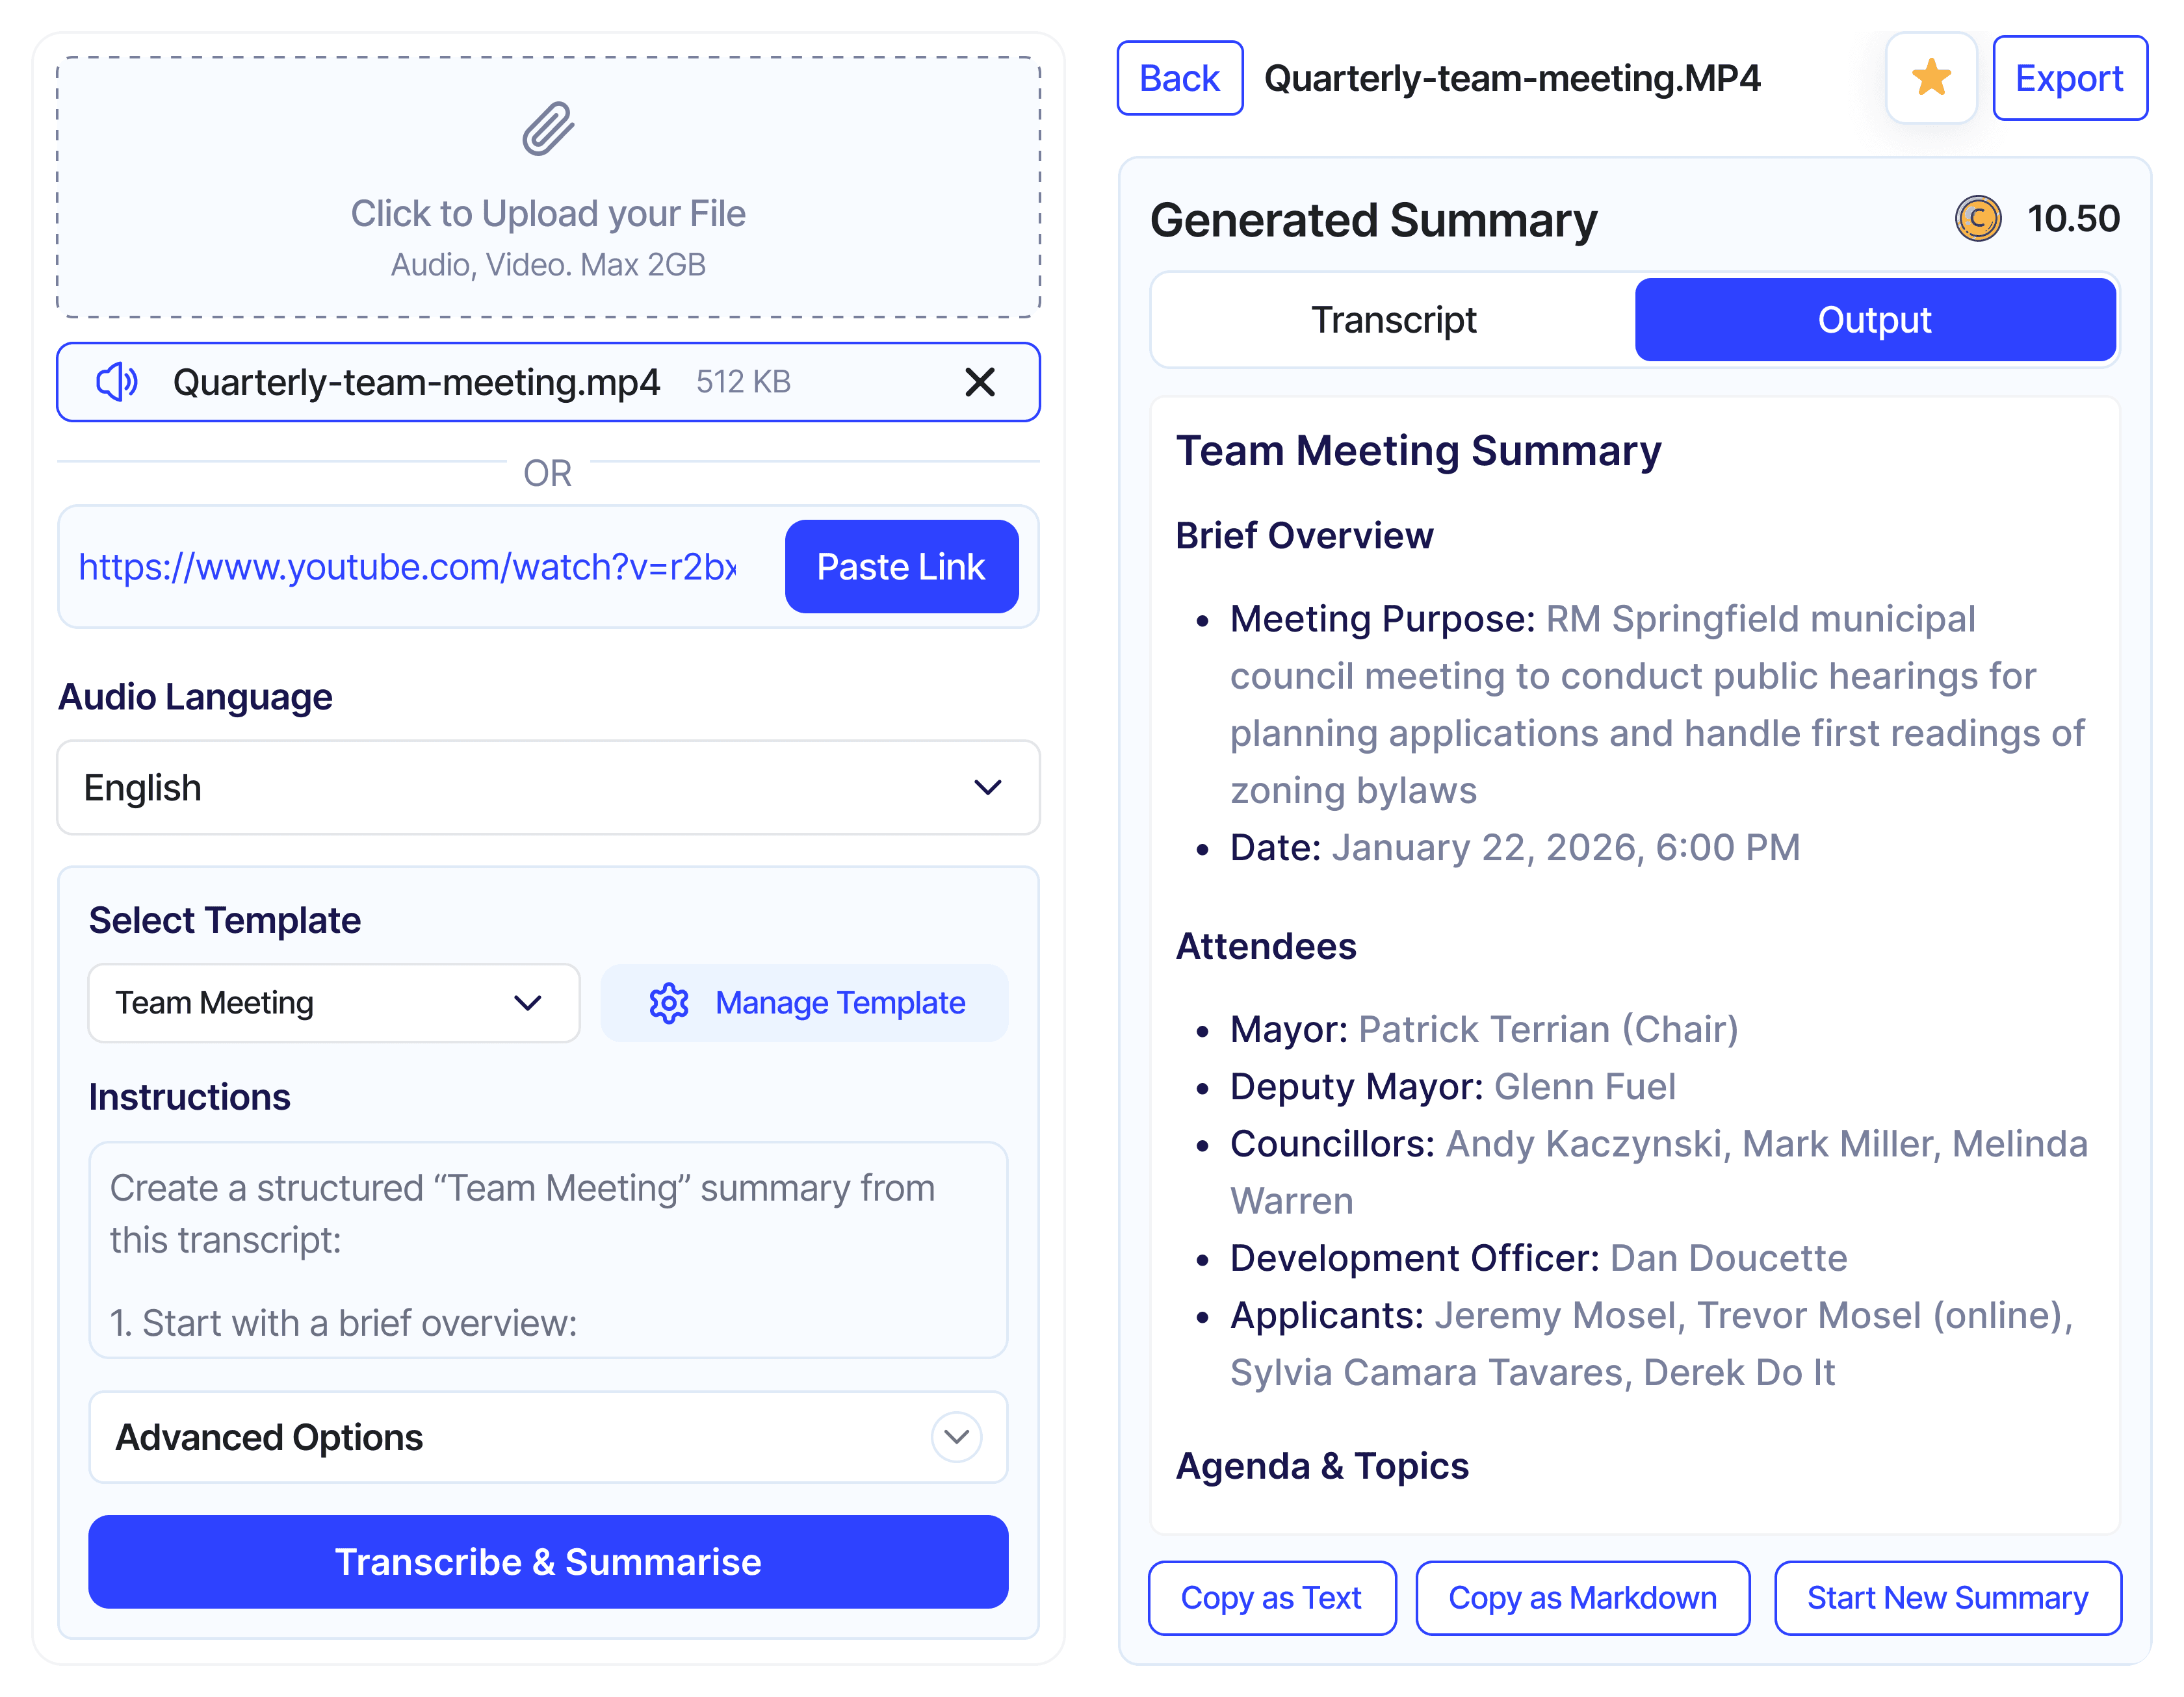Switch to the Transcript tab
2184x1697 pixels.
(1393, 320)
